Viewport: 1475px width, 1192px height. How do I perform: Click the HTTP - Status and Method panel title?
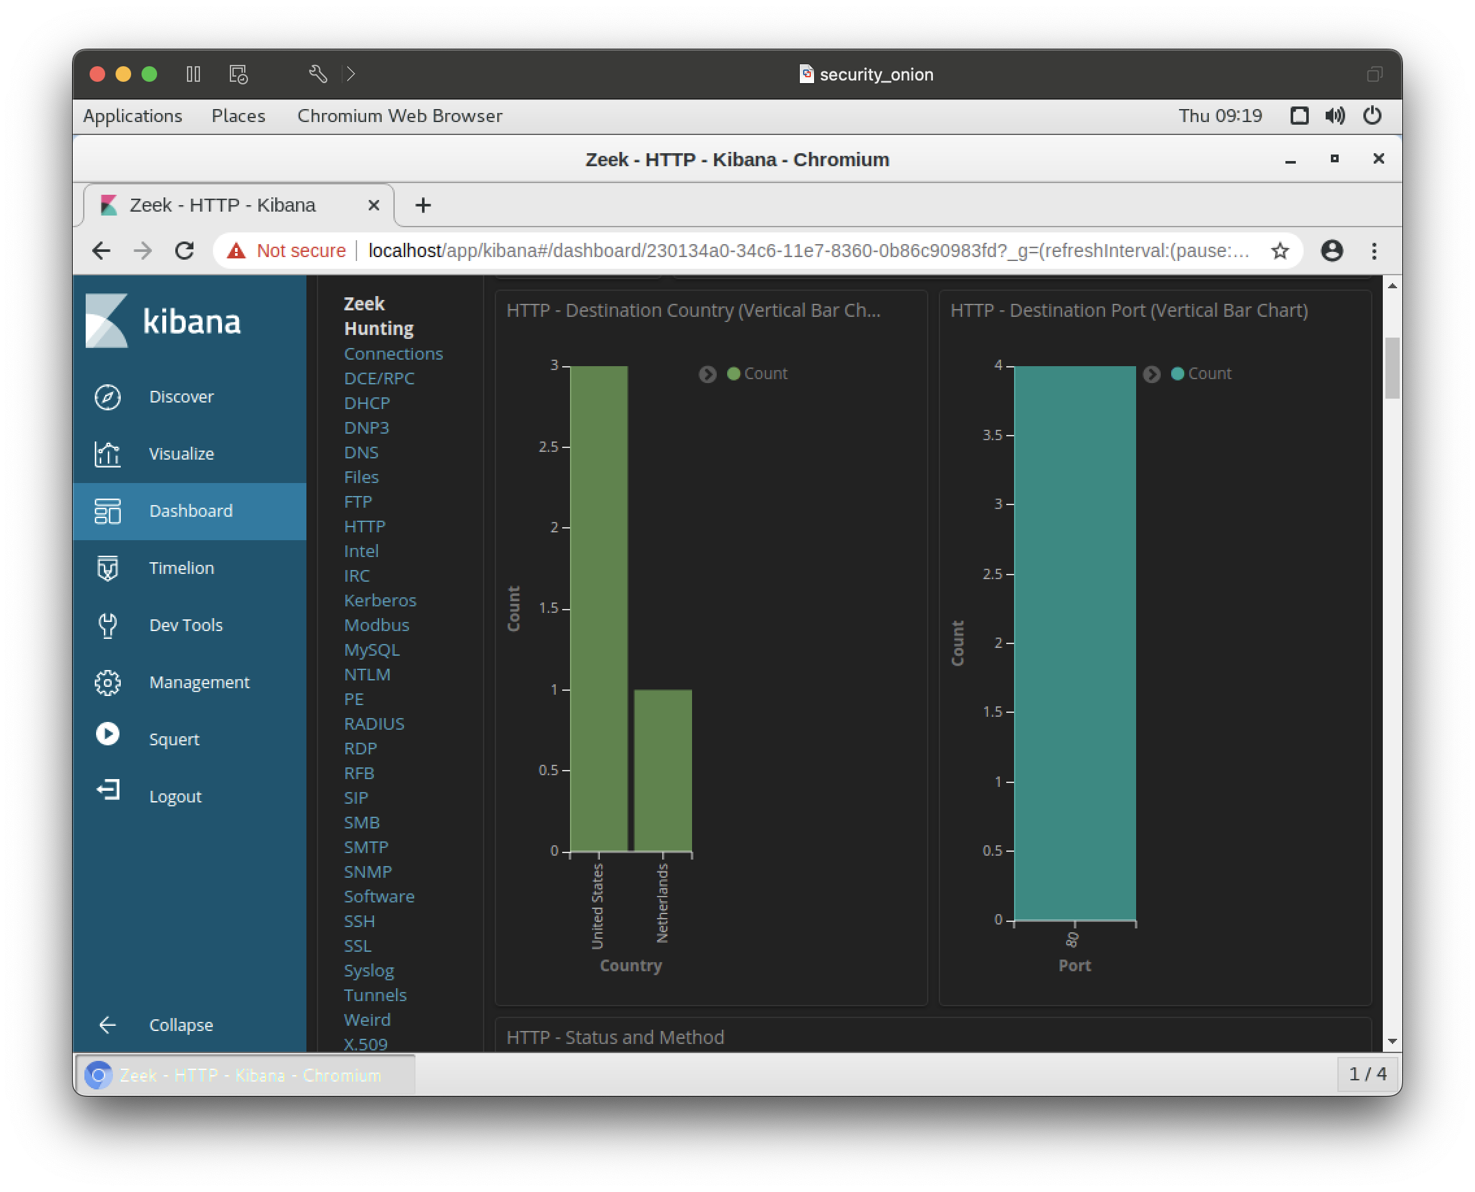615,1037
